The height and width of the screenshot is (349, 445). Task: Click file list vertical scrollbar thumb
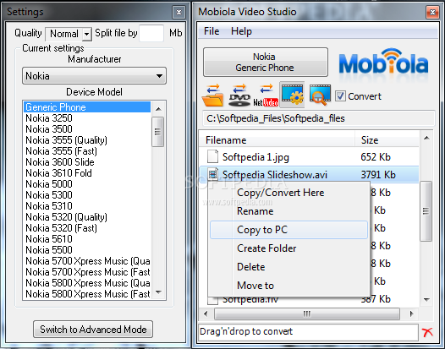click(x=426, y=211)
